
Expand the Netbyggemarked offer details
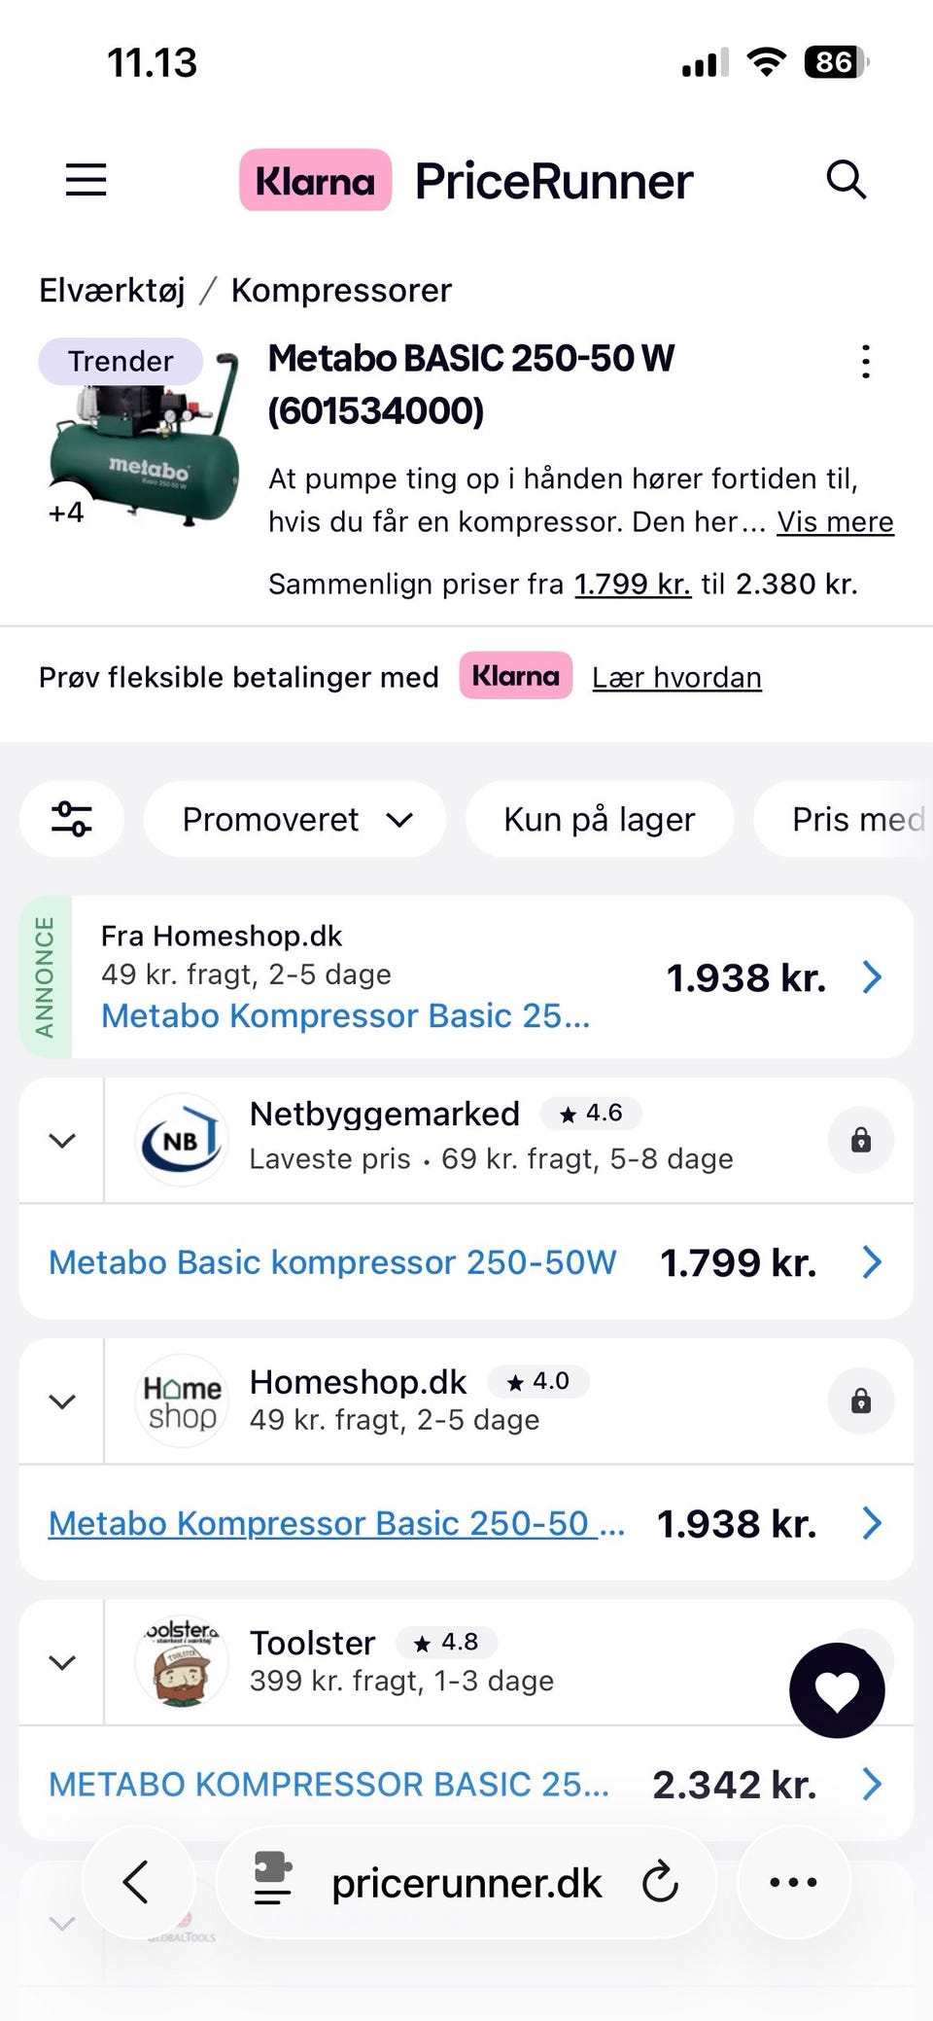(x=62, y=1140)
